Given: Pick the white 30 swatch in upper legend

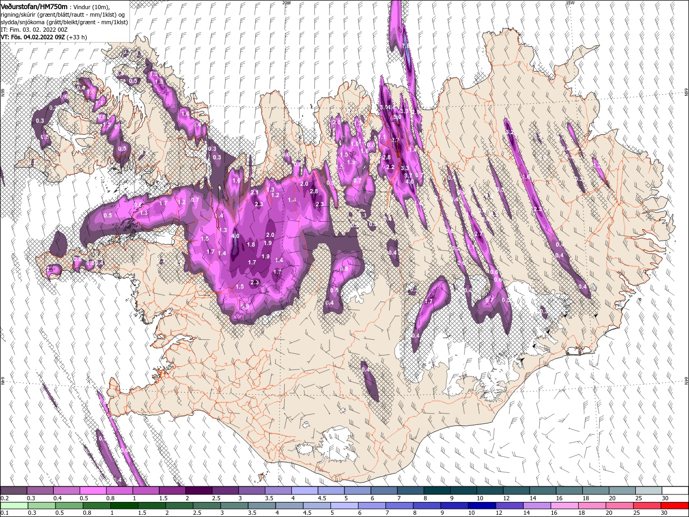Looking at the screenshot, I should tap(675, 491).
